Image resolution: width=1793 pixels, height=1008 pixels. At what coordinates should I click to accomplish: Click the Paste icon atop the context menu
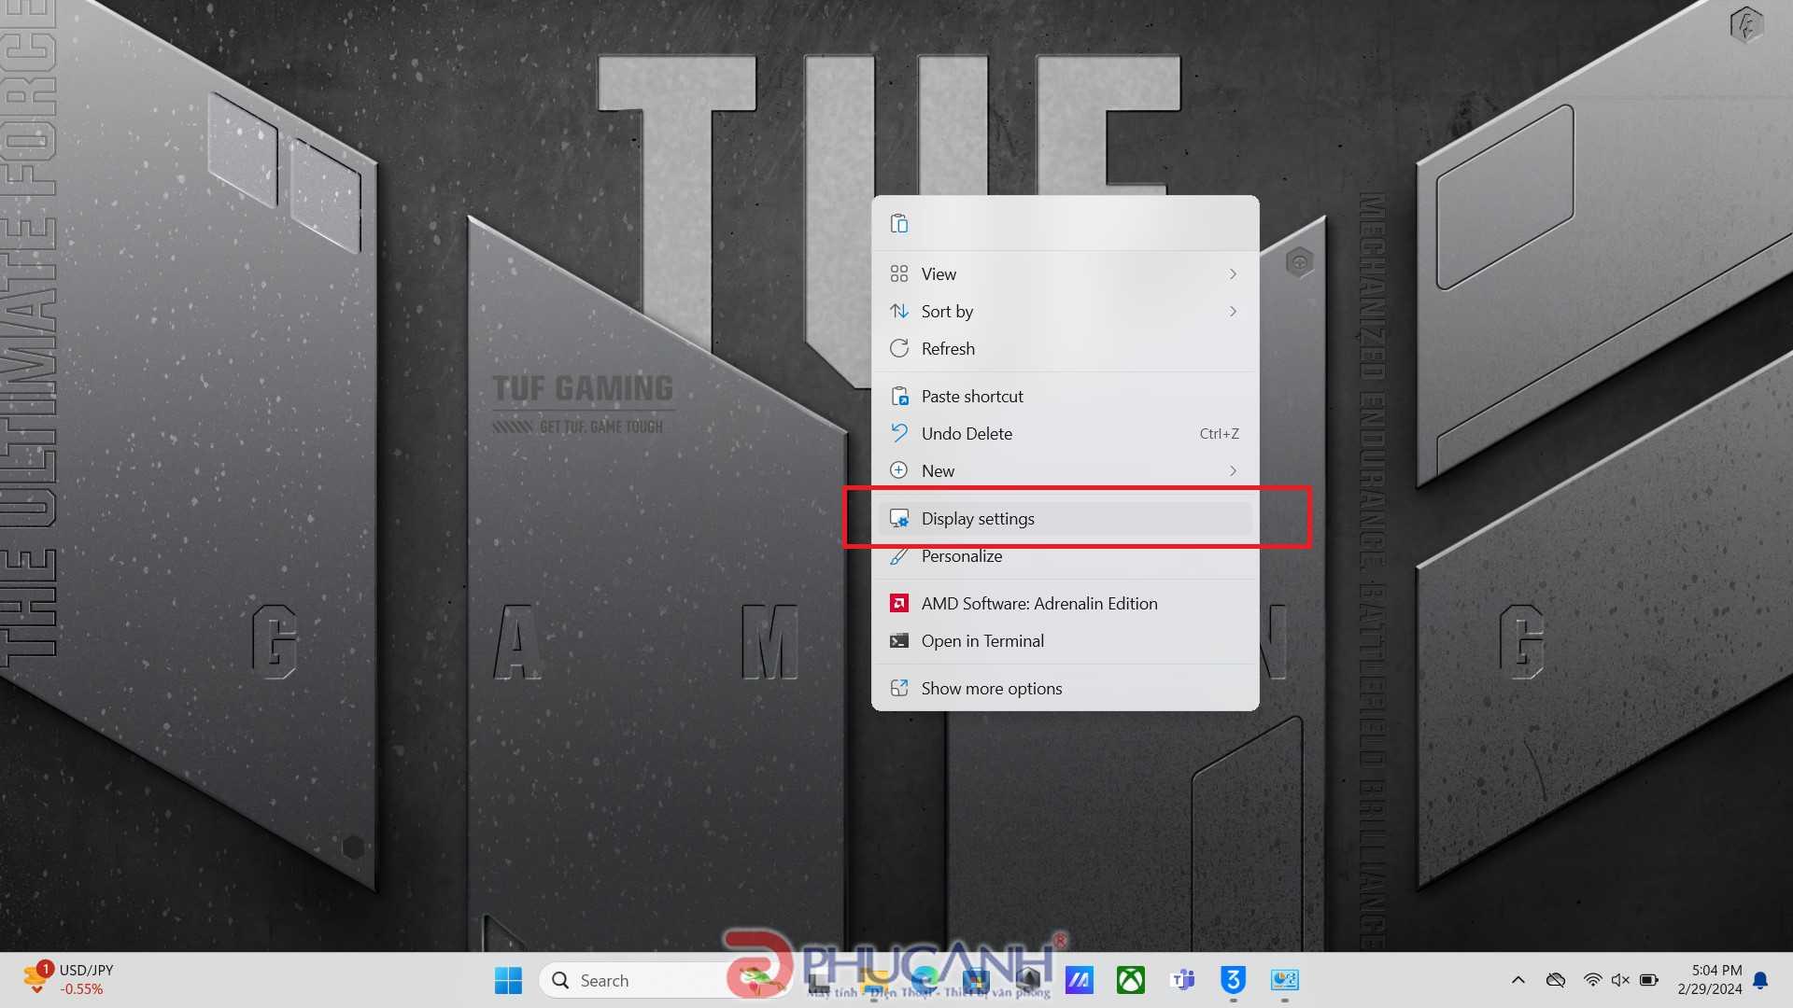899,223
